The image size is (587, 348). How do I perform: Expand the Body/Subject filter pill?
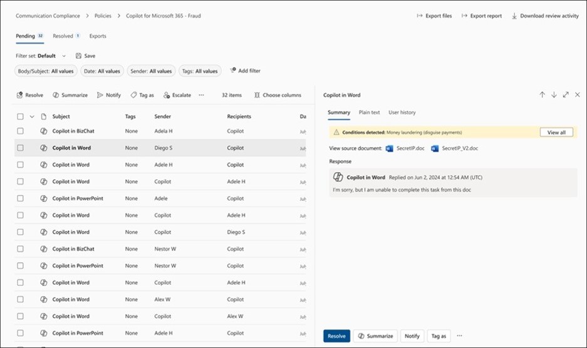click(46, 71)
